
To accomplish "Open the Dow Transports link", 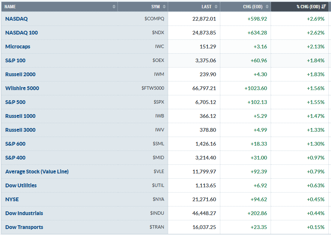I will [x=24, y=227].
